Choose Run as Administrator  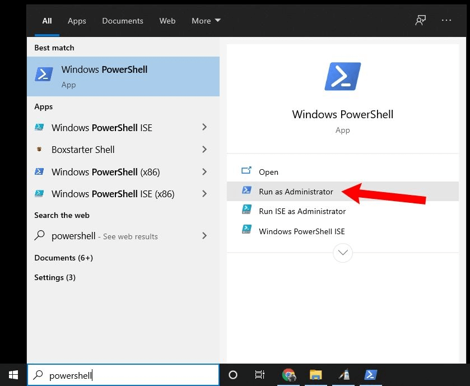coord(296,192)
